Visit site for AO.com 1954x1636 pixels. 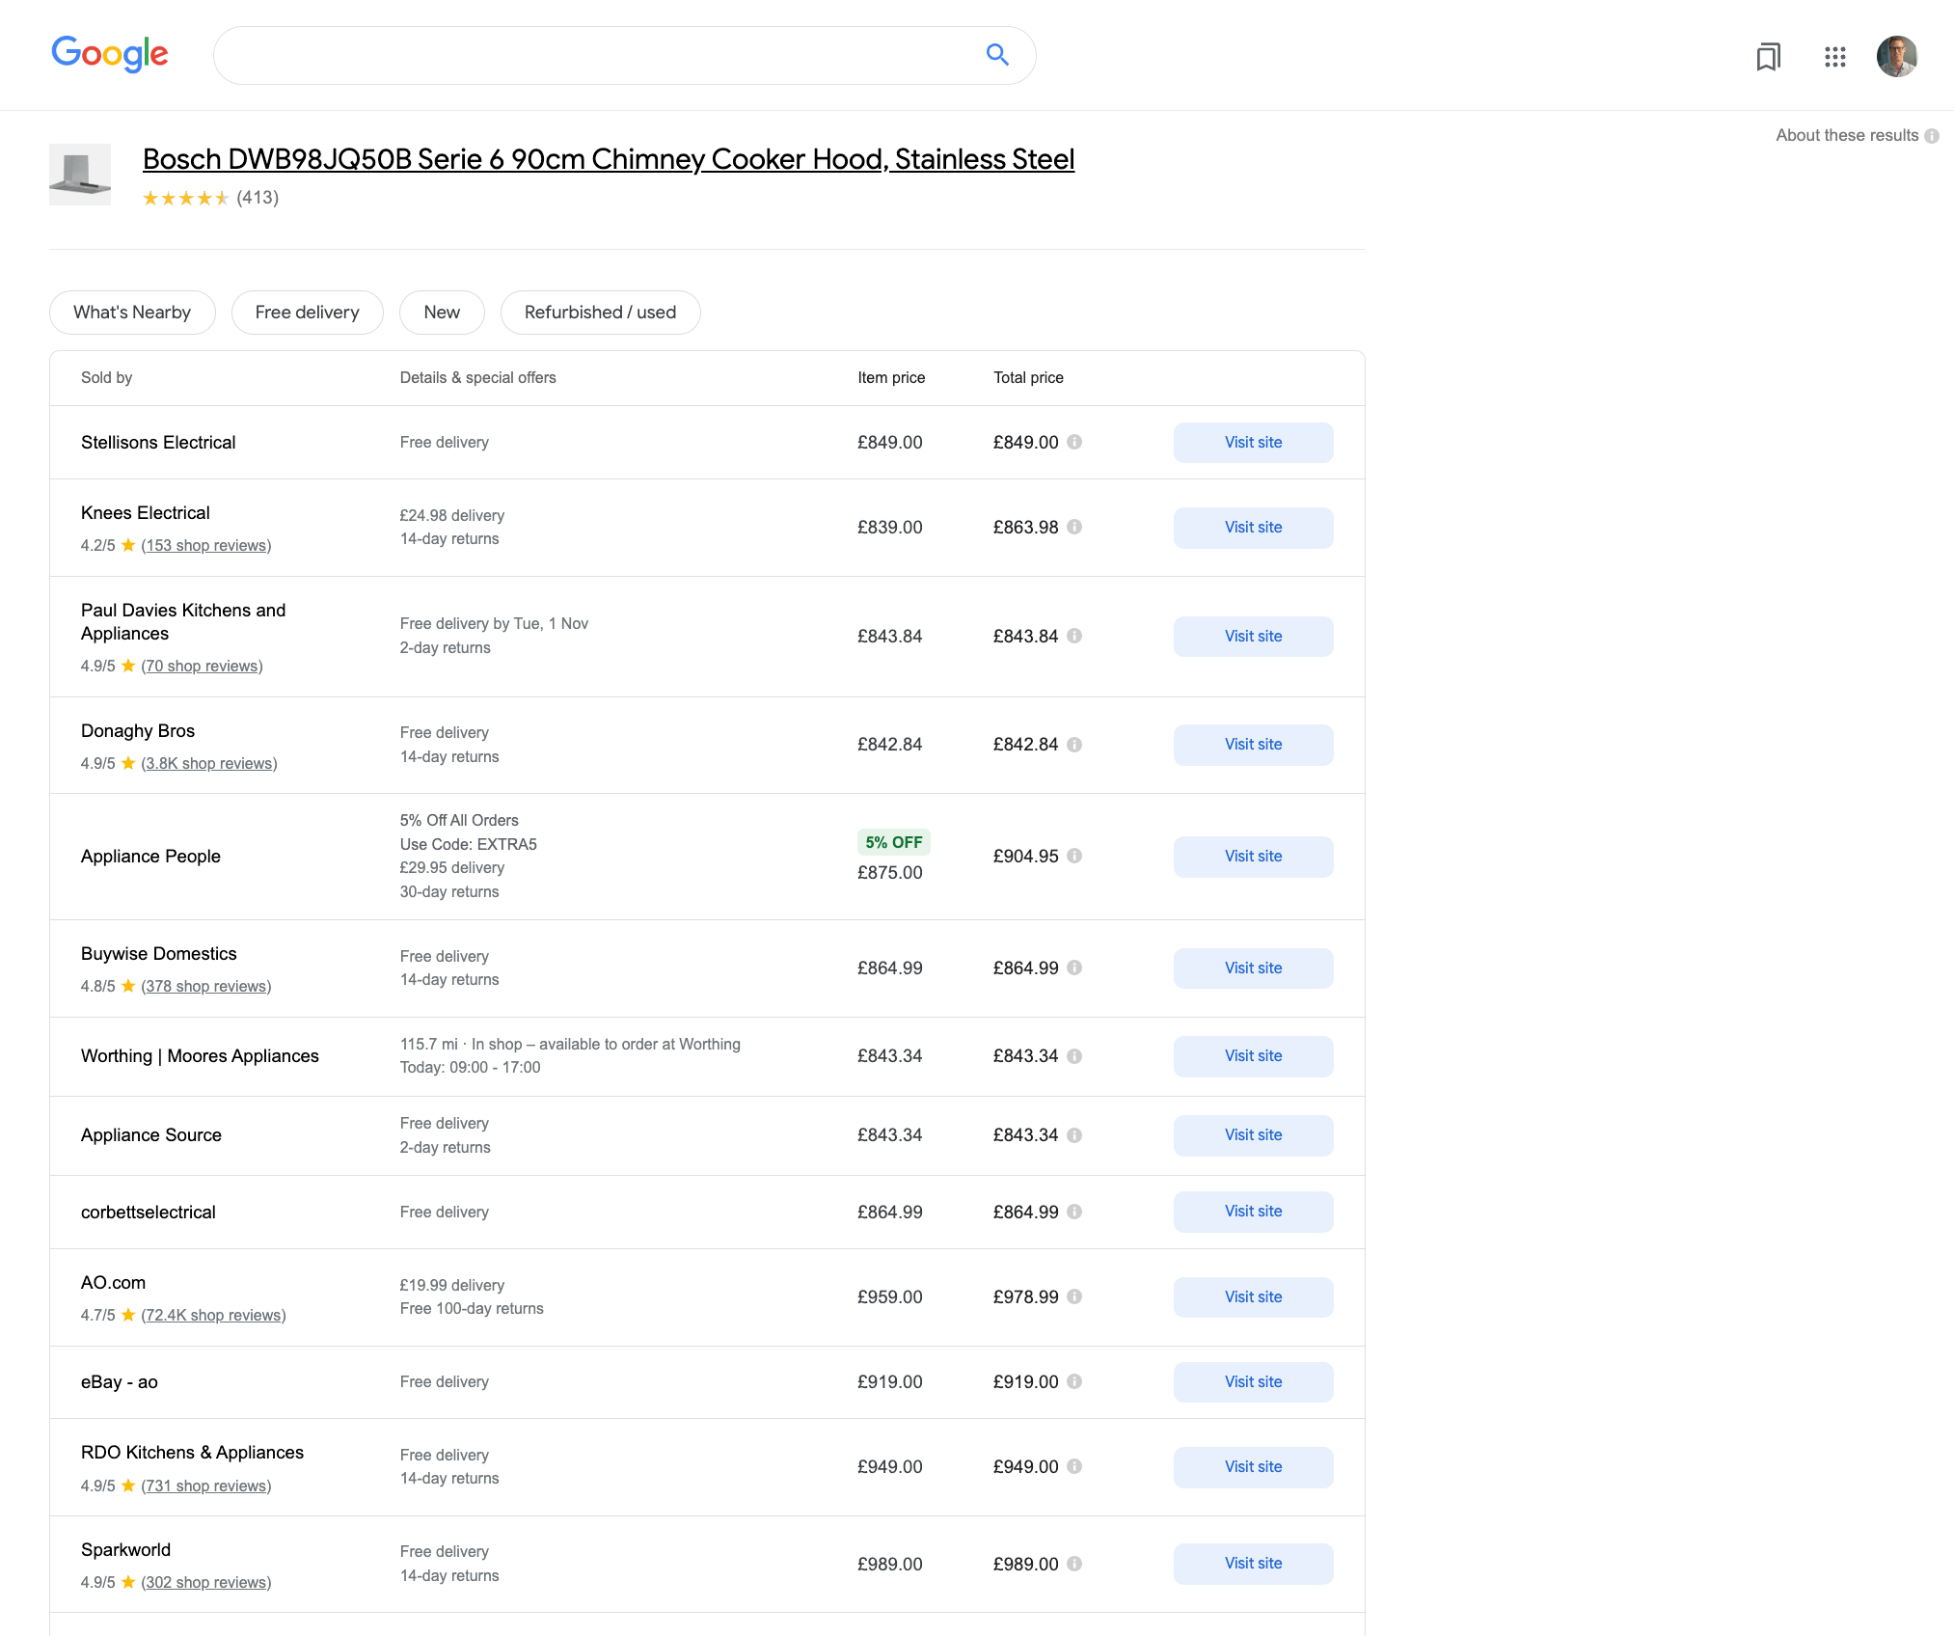[x=1253, y=1297]
